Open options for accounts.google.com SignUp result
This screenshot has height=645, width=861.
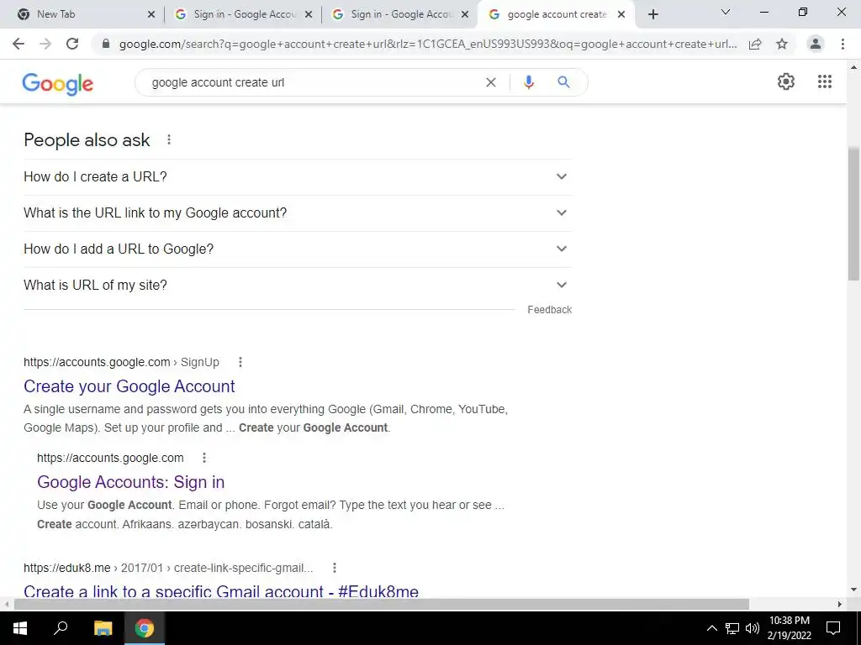coord(240,362)
